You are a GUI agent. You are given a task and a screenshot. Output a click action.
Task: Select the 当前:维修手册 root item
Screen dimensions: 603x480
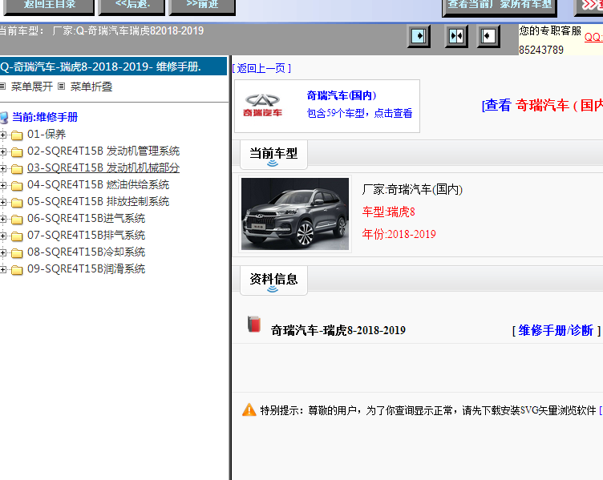(45, 117)
